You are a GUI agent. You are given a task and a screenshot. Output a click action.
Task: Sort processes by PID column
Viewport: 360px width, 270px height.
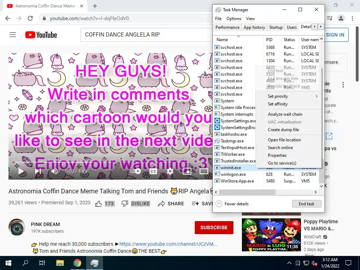pos(272,39)
